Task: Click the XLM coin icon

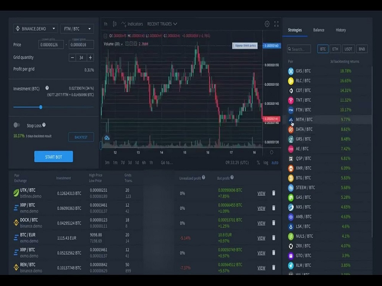Action: tap(291, 265)
